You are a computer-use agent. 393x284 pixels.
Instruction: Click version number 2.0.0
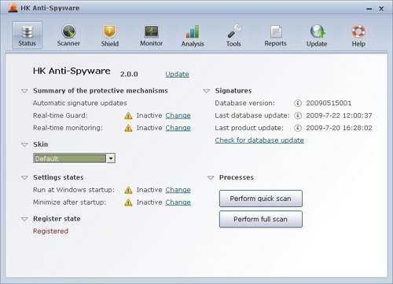click(129, 75)
